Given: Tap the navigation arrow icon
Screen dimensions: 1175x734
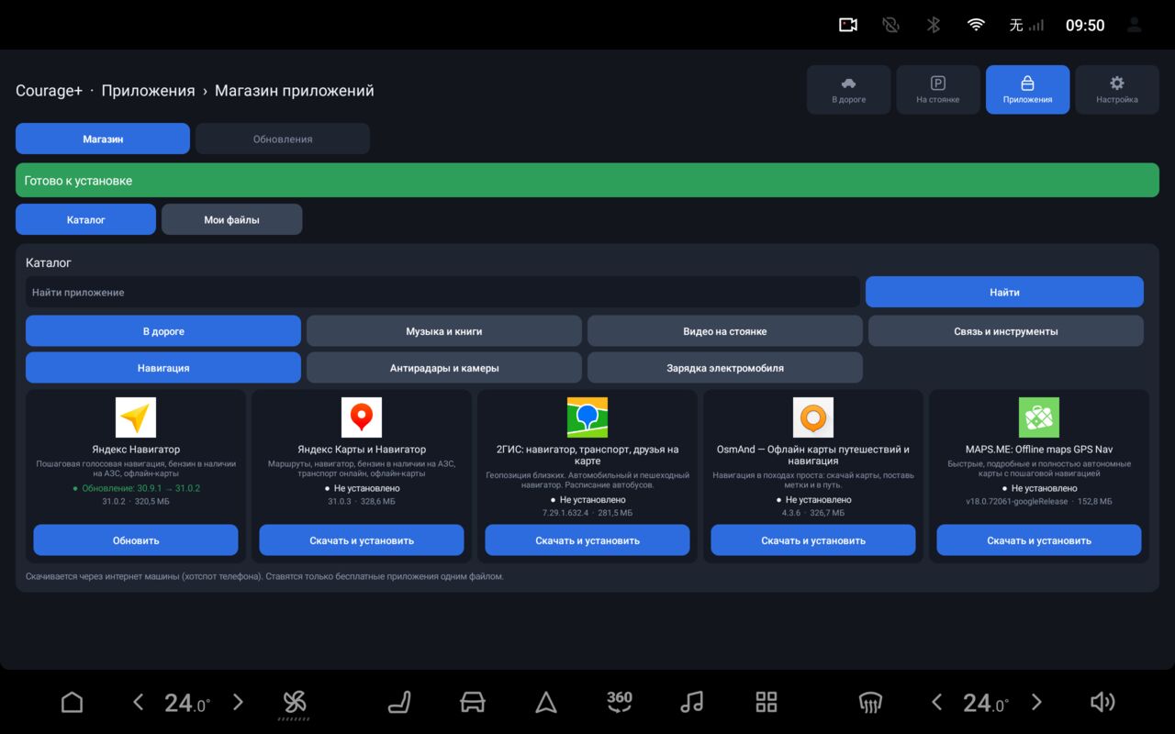Looking at the screenshot, I should click(x=546, y=703).
